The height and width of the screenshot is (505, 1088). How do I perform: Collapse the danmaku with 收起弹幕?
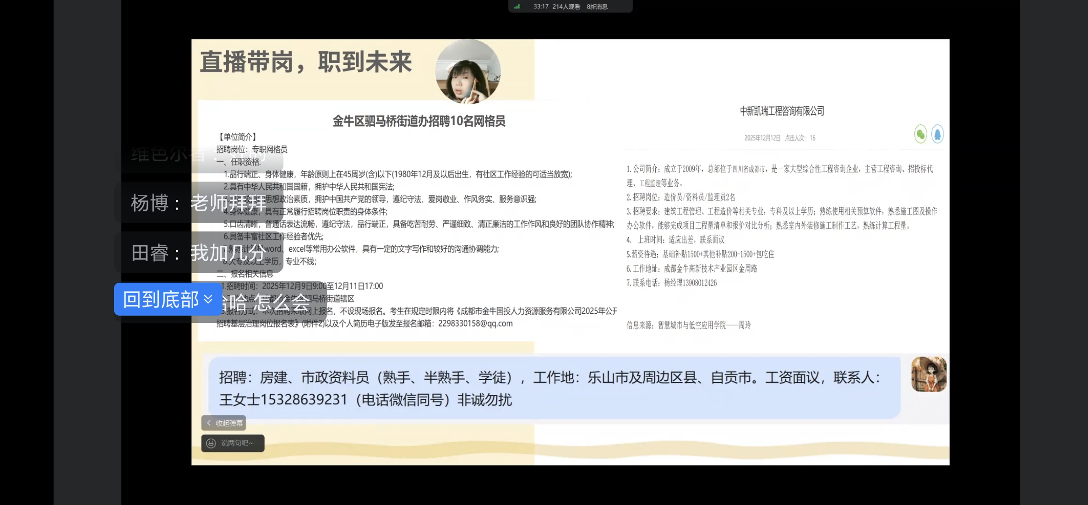click(x=228, y=423)
